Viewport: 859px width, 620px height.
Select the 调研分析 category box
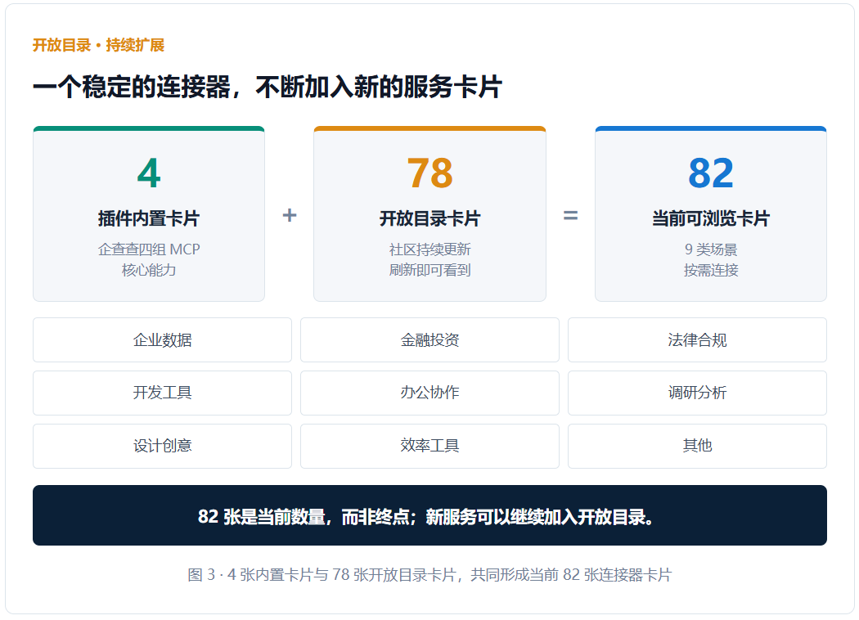point(697,393)
